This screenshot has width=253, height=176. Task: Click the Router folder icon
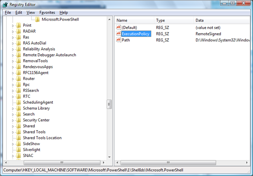coord(19,79)
